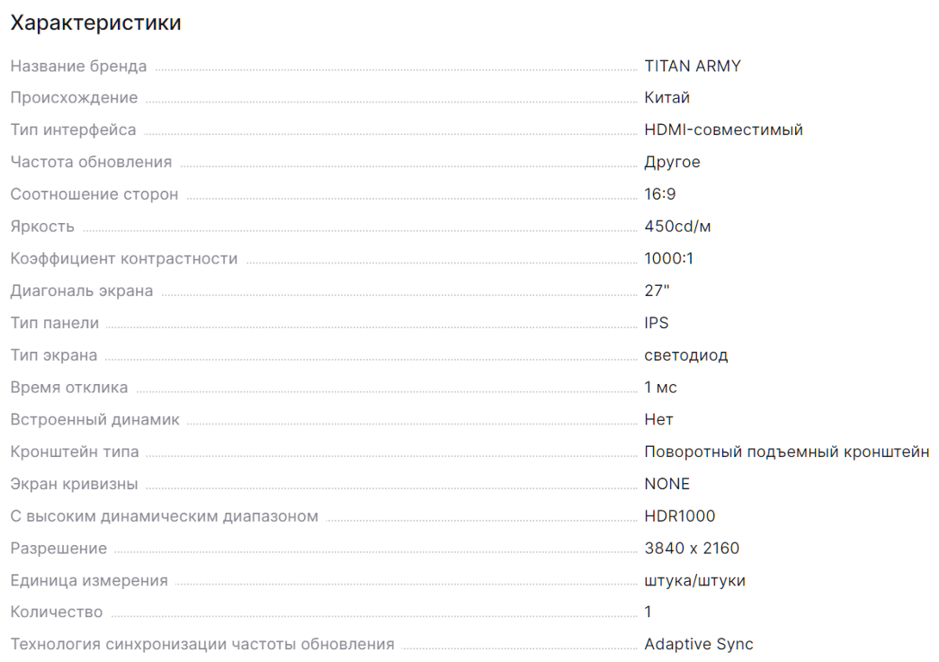Click the 1000:1 contrast ratio value
The height and width of the screenshot is (662, 939).
pos(668,258)
